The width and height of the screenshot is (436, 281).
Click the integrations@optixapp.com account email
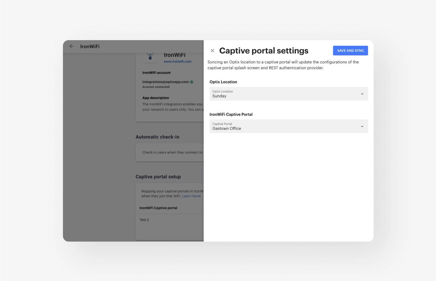pos(166,82)
